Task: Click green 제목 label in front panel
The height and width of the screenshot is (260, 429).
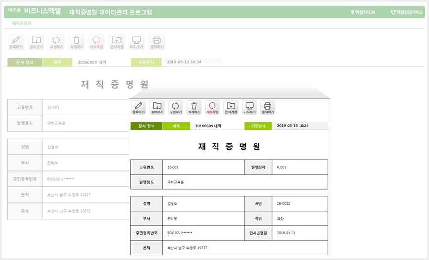Action: pos(176,126)
